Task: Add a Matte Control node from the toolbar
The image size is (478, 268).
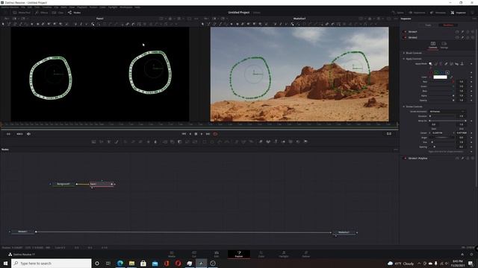Action: (x=179, y=141)
